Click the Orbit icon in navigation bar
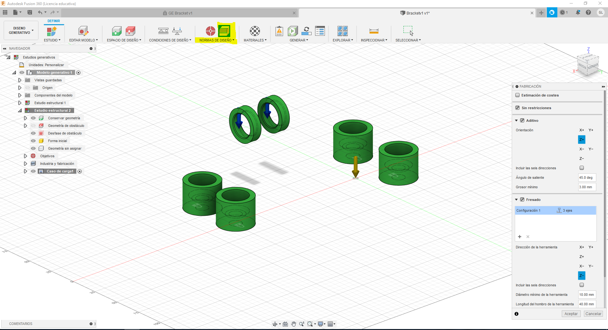This screenshot has height=330, width=608. point(275,324)
